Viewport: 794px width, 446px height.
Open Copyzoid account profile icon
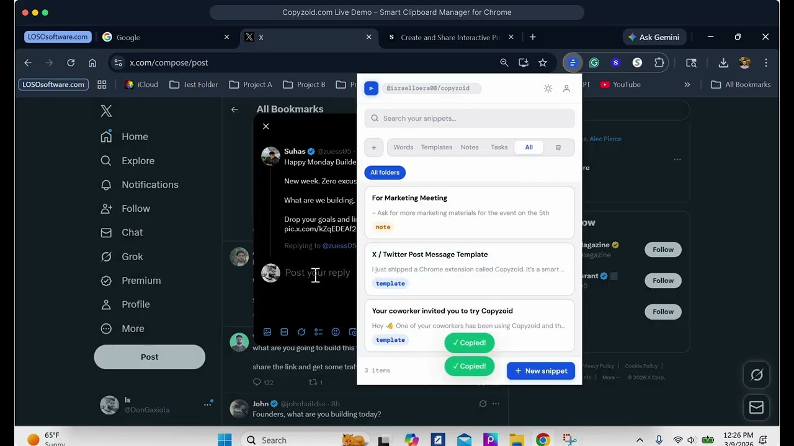566,89
